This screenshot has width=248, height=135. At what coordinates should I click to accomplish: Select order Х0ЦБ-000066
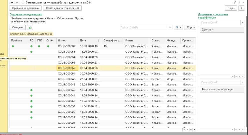[67, 52]
